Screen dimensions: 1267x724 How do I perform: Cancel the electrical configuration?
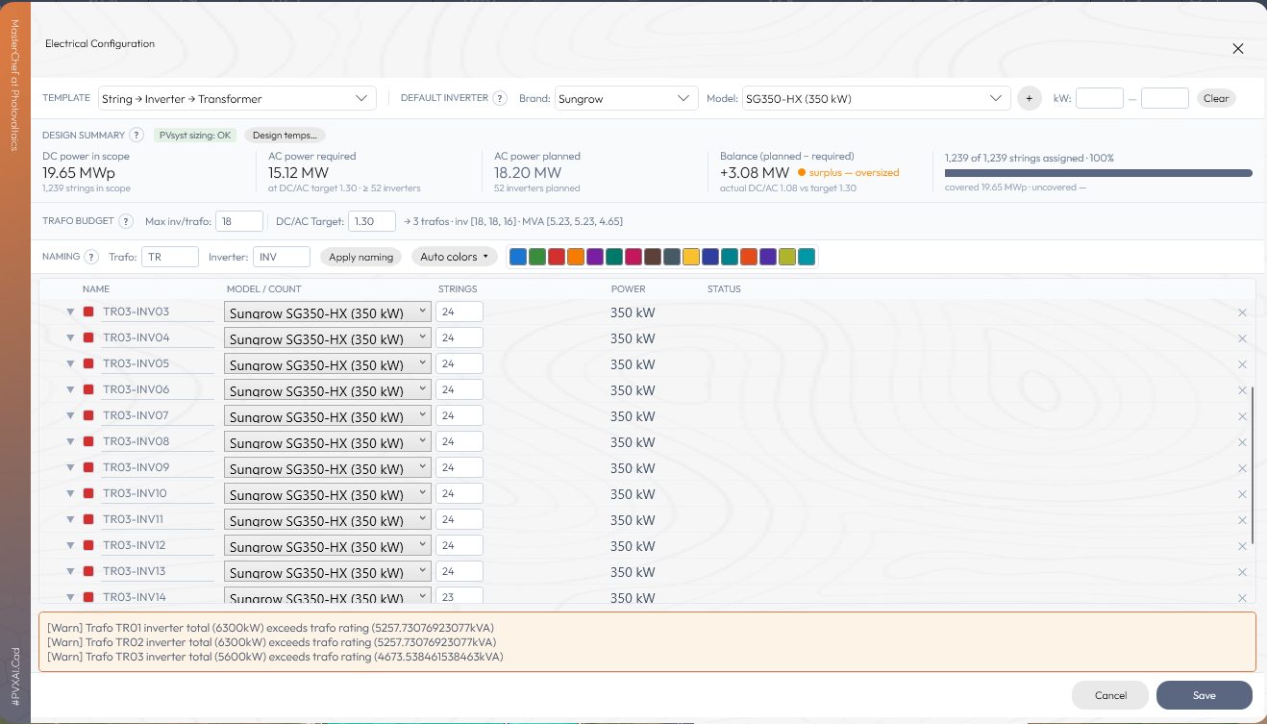pos(1110,695)
